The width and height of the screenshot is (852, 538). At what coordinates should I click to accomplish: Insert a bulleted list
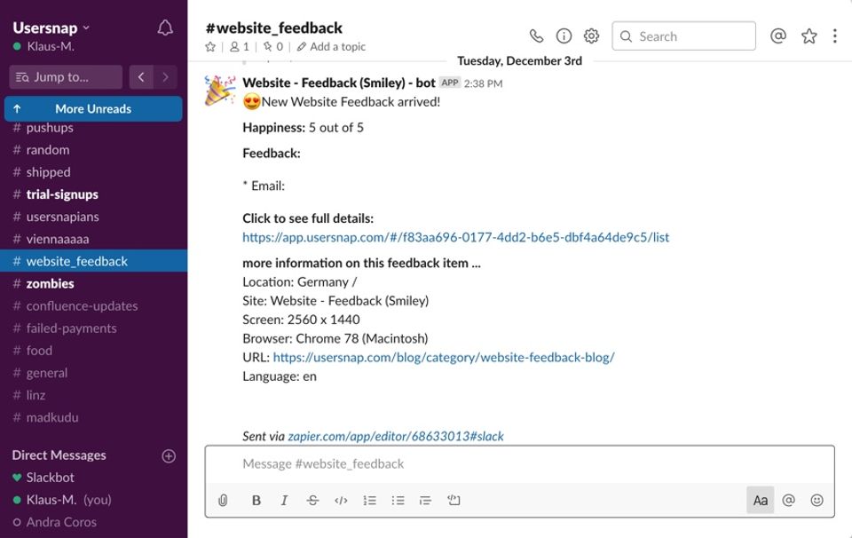[x=398, y=501]
